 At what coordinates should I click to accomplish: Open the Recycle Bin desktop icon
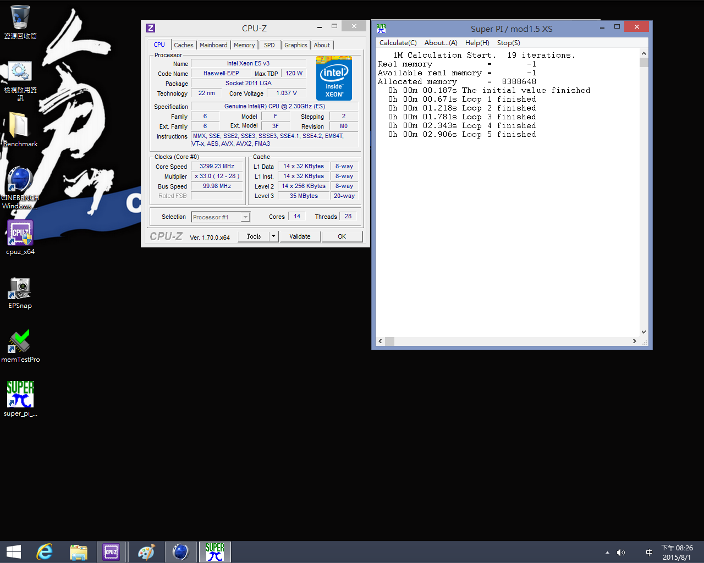pyautogui.click(x=20, y=22)
